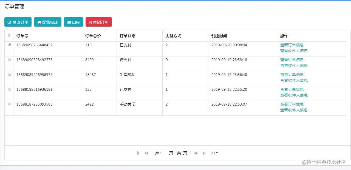This screenshot has width=351, height=170.
Task: Click the 修改订单 edit button
Action: 18,22
